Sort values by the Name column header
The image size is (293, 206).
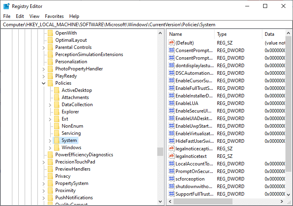pos(191,34)
